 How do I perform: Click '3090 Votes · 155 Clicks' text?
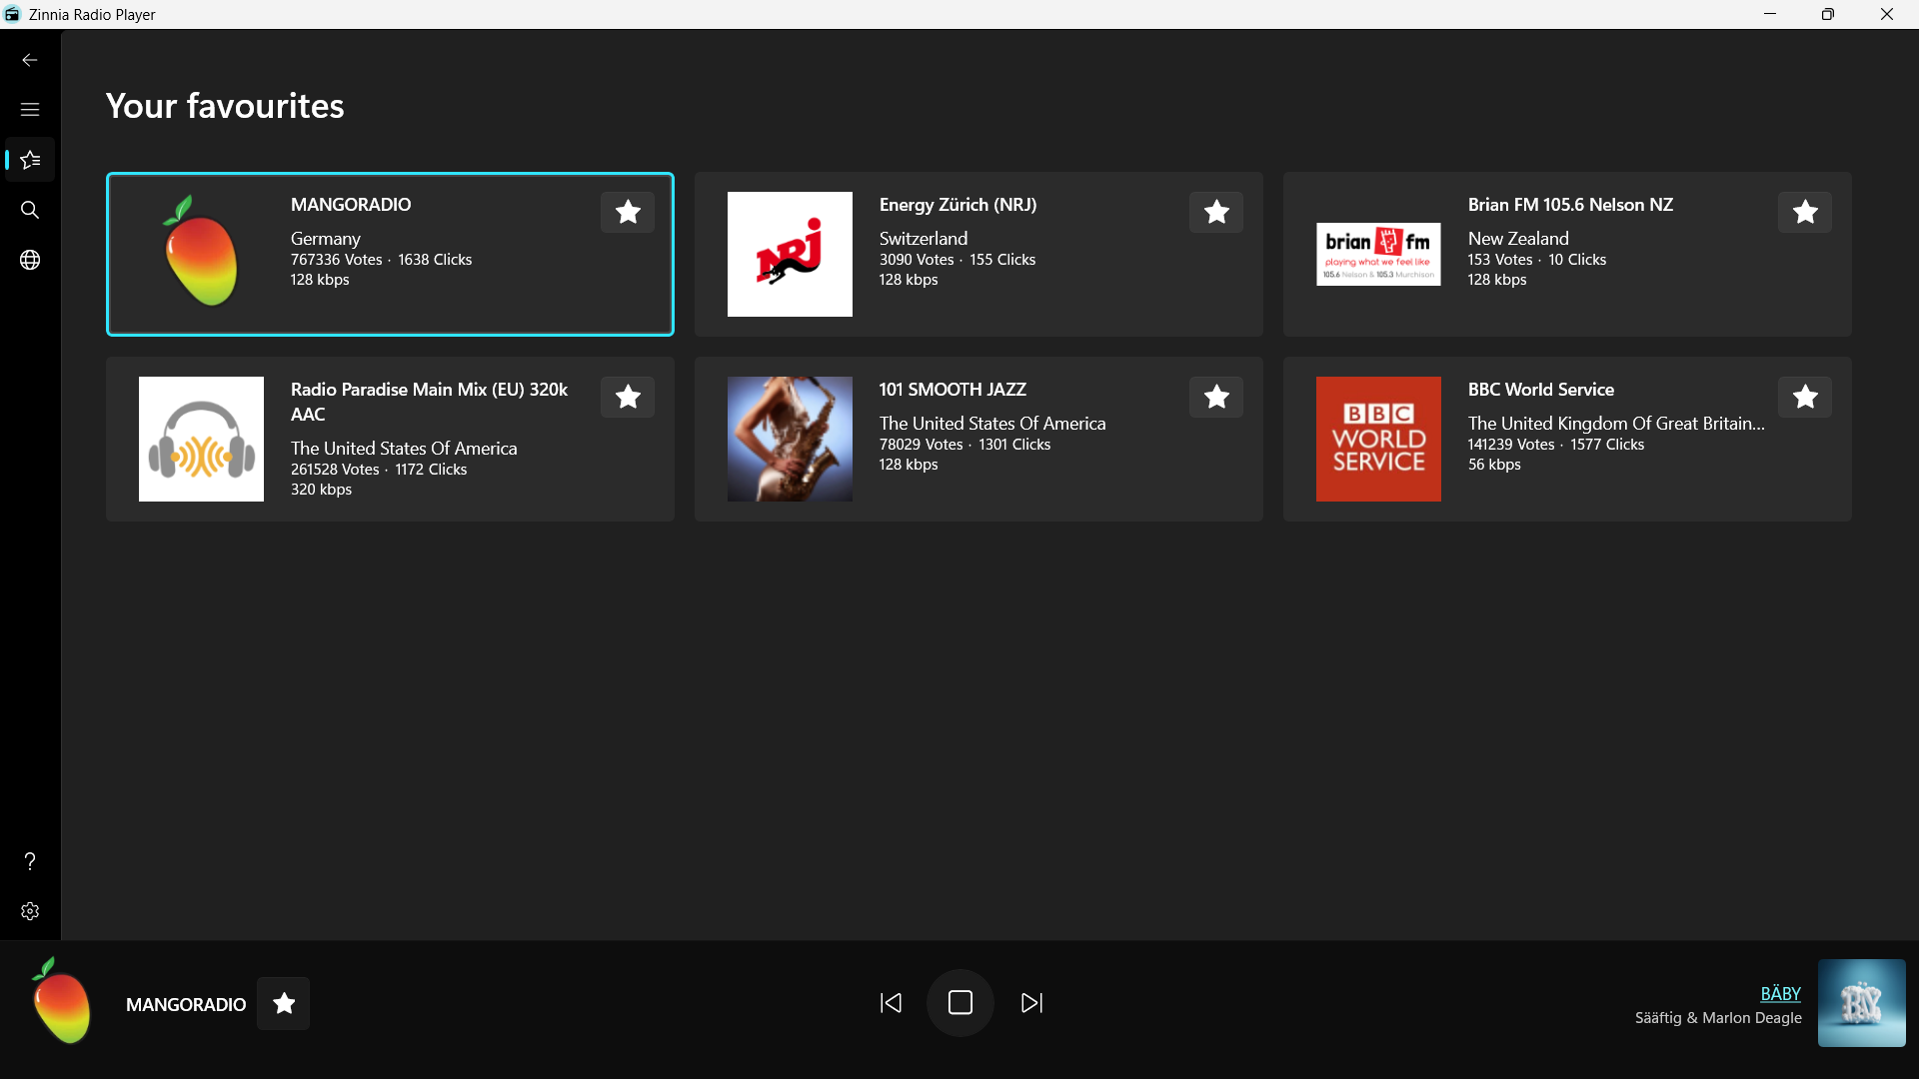[958, 260]
